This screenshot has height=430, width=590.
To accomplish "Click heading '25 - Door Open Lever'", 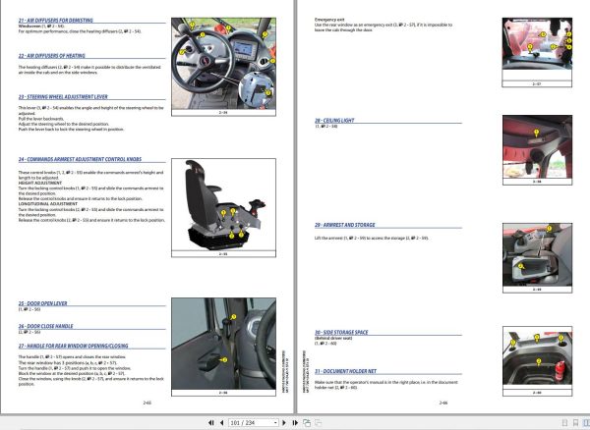I will pyautogui.click(x=43, y=303).
